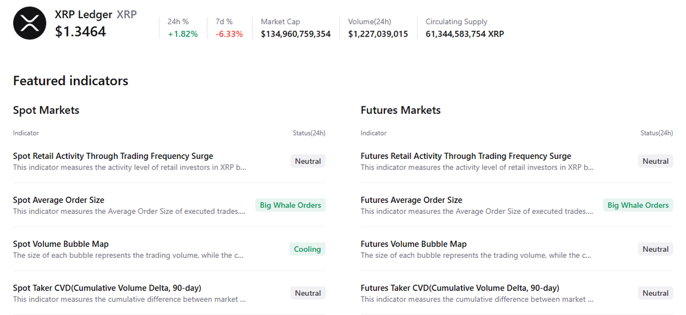Click the XRP Ledger logo icon
Image resolution: width=686 pixels, height=315 pixels.
[x=30, y=23]
